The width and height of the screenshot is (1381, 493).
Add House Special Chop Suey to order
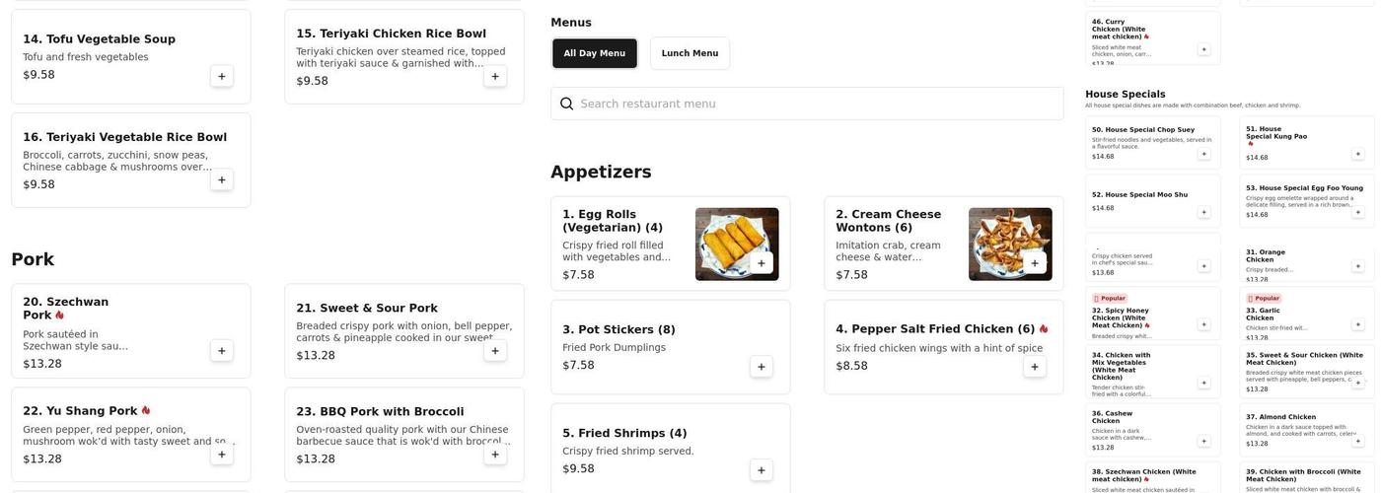[x=1203, y=154]
